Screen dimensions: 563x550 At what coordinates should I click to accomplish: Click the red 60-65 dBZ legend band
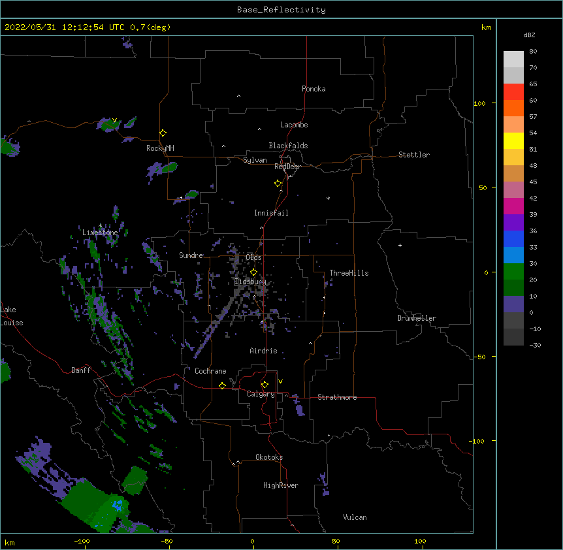513,91
